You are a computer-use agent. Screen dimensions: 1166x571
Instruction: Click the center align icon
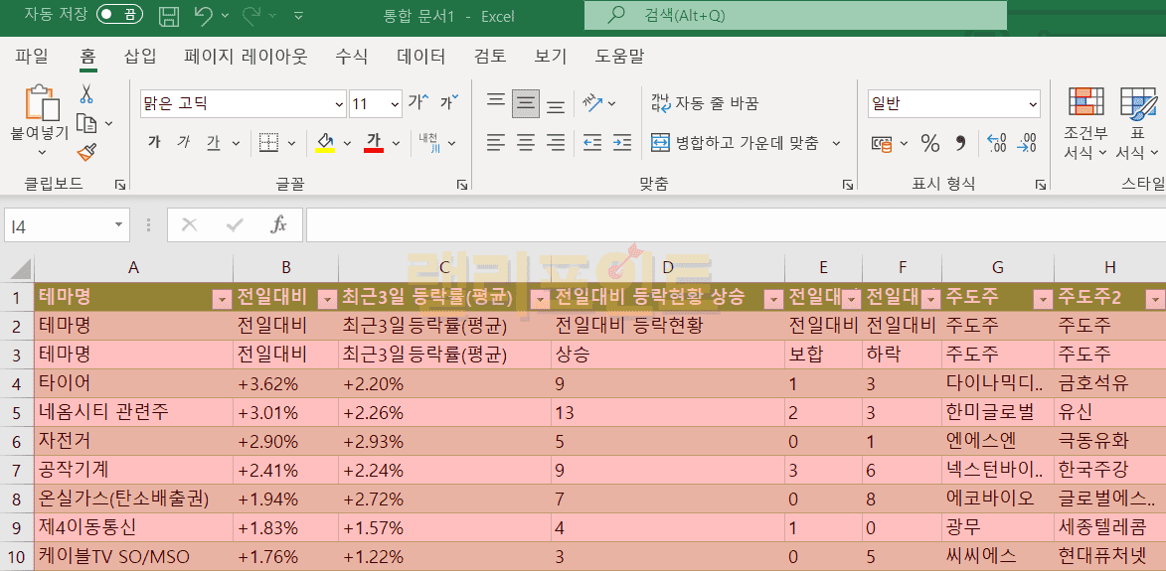point(526,143)
